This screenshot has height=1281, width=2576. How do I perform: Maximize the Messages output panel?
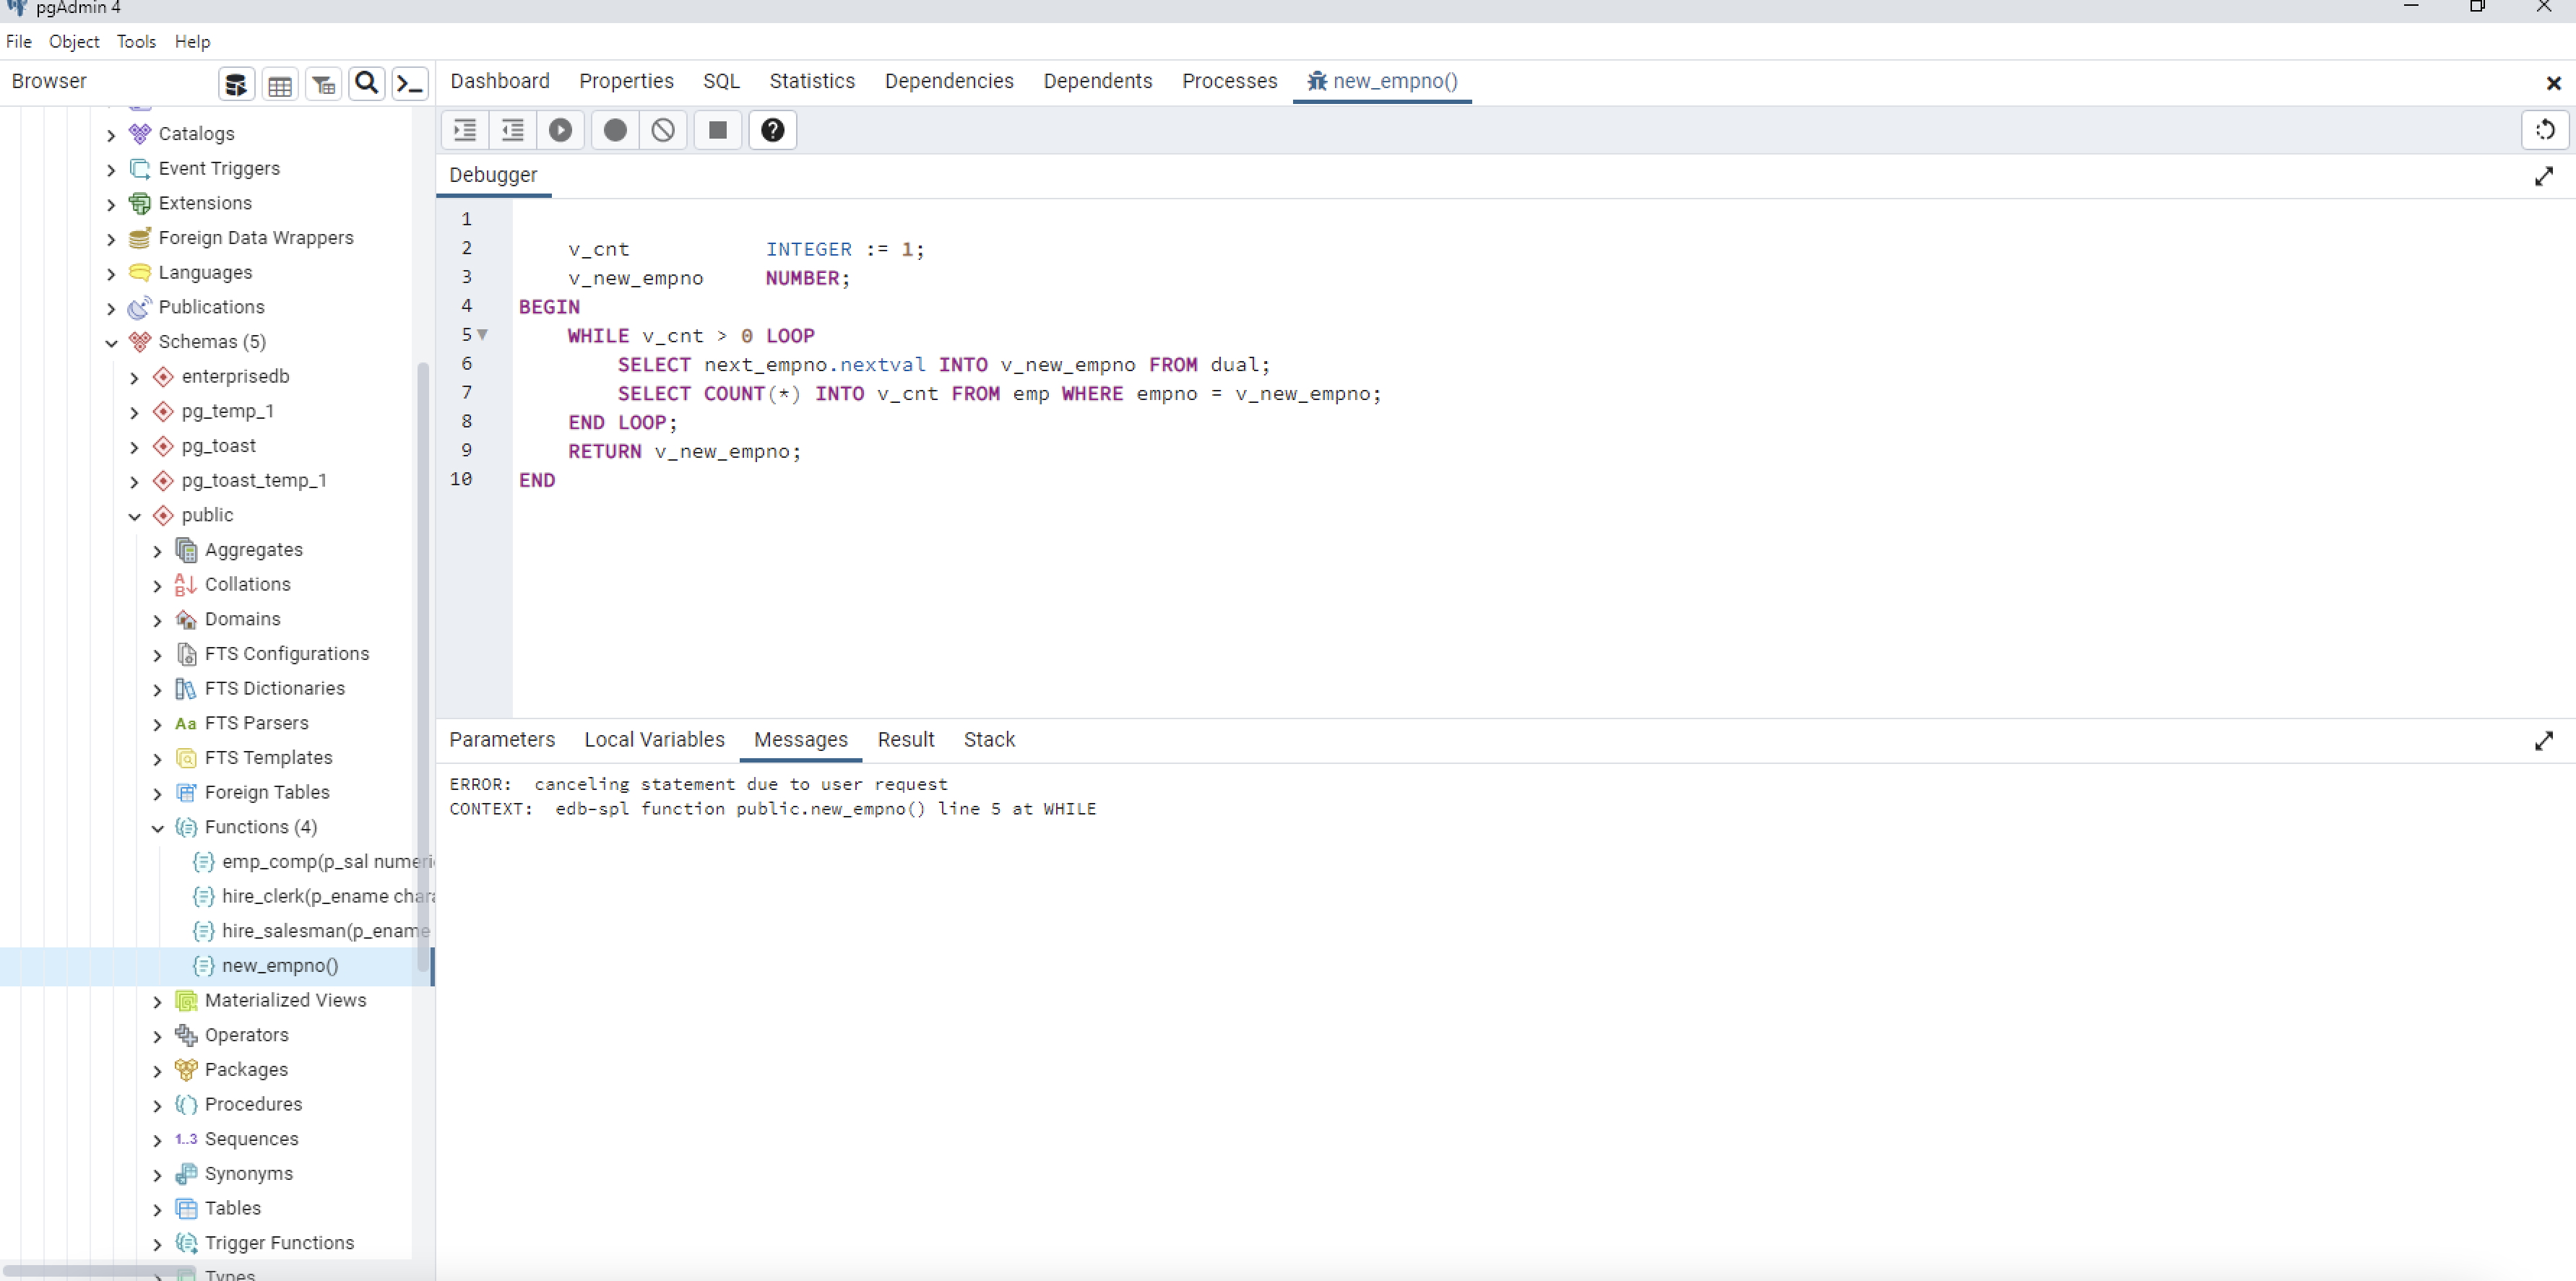point(2544,741)
